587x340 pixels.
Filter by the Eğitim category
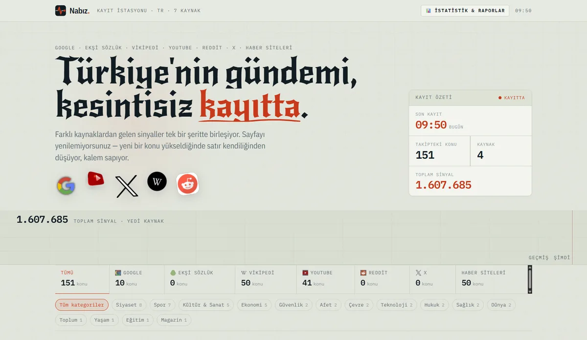(x=138, y=320)
